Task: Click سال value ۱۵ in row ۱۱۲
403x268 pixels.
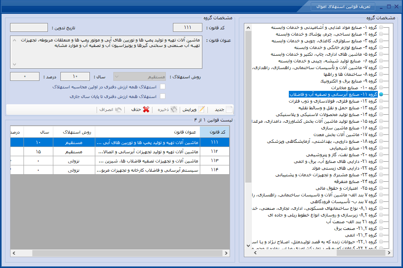Action: [x=38, y=152]
